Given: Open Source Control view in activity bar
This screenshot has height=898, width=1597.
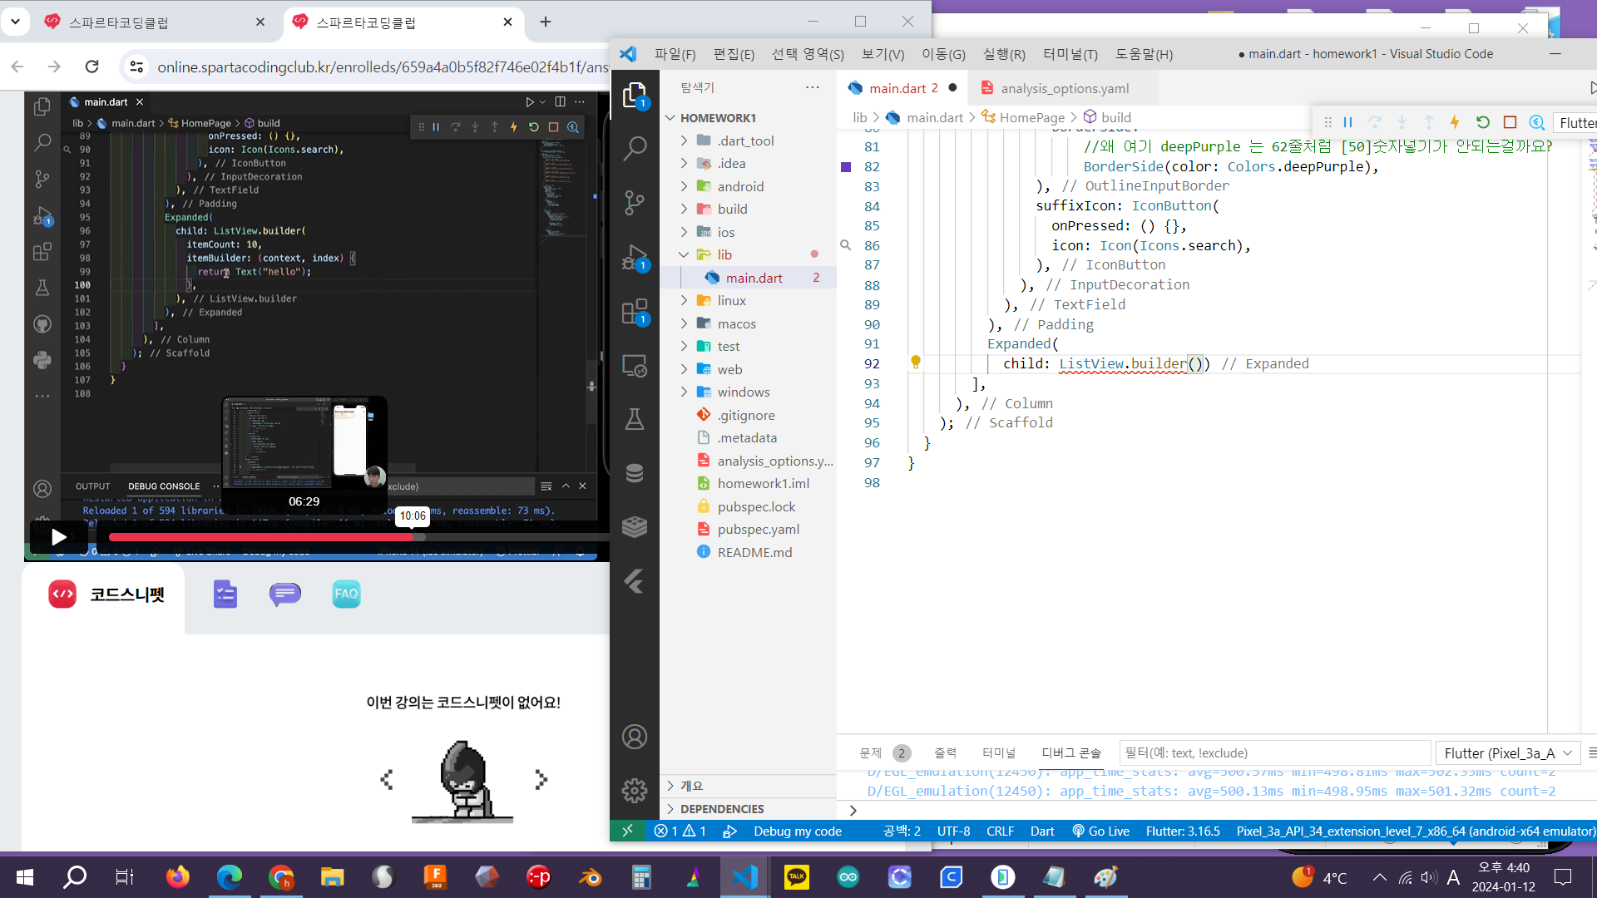Looking at the screenshot, I should [x=635, y=202].
